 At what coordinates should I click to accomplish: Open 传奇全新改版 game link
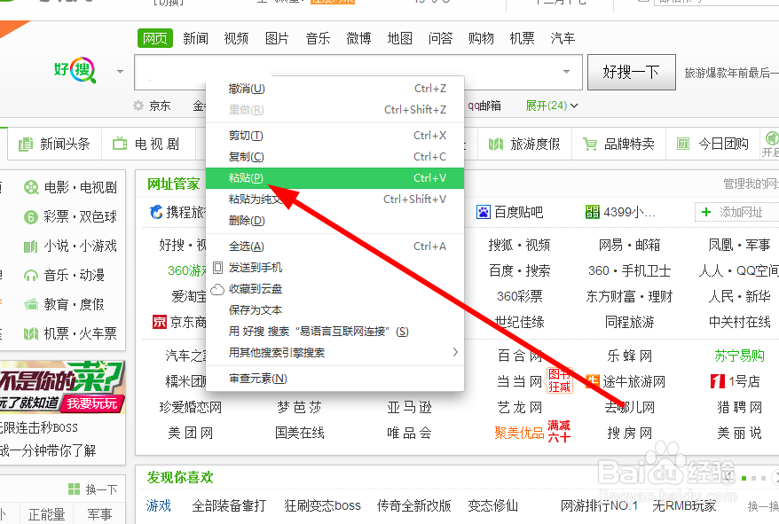(x=413, y=505)
